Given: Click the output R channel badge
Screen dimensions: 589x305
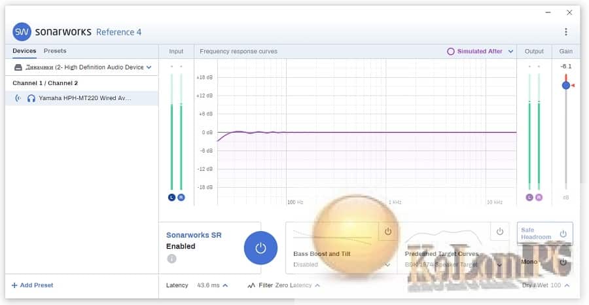Looking at the screenshot, I should click(539, 197).
